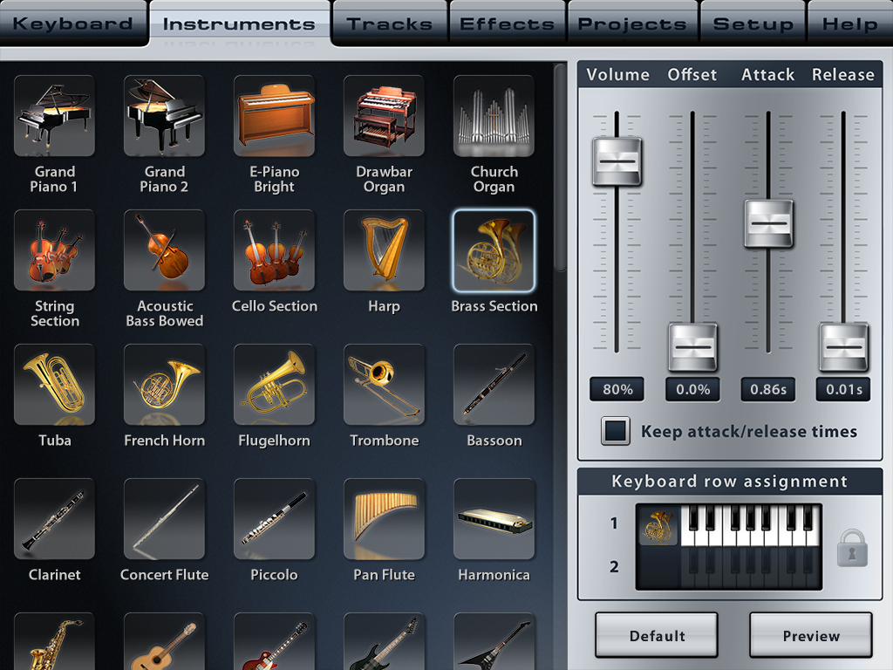Screen dimensions: 893x670
Task: Select the Bassoon instrument
Action: tap(494, 385)
